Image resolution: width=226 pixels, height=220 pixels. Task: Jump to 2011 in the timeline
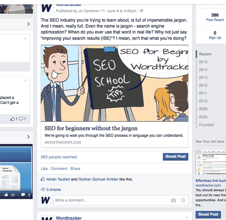click(203, 93)
